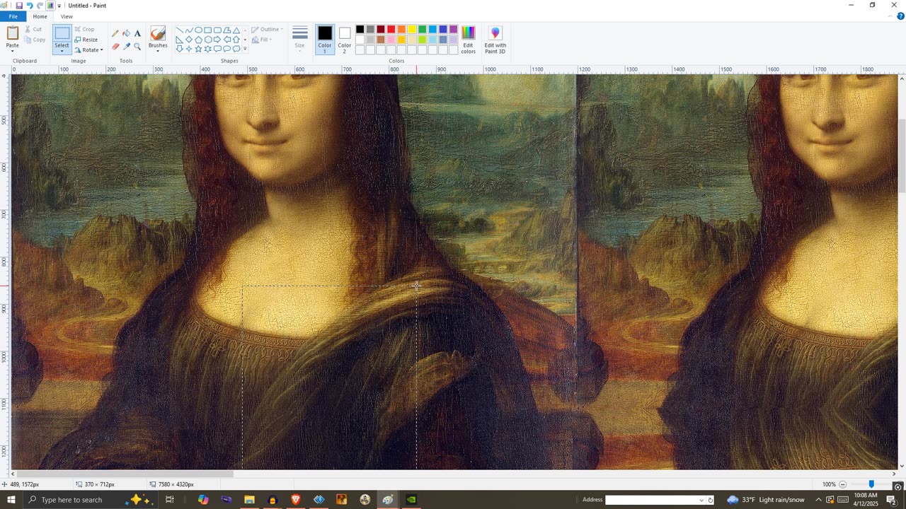Click the Crop button

tap(84, 29)
